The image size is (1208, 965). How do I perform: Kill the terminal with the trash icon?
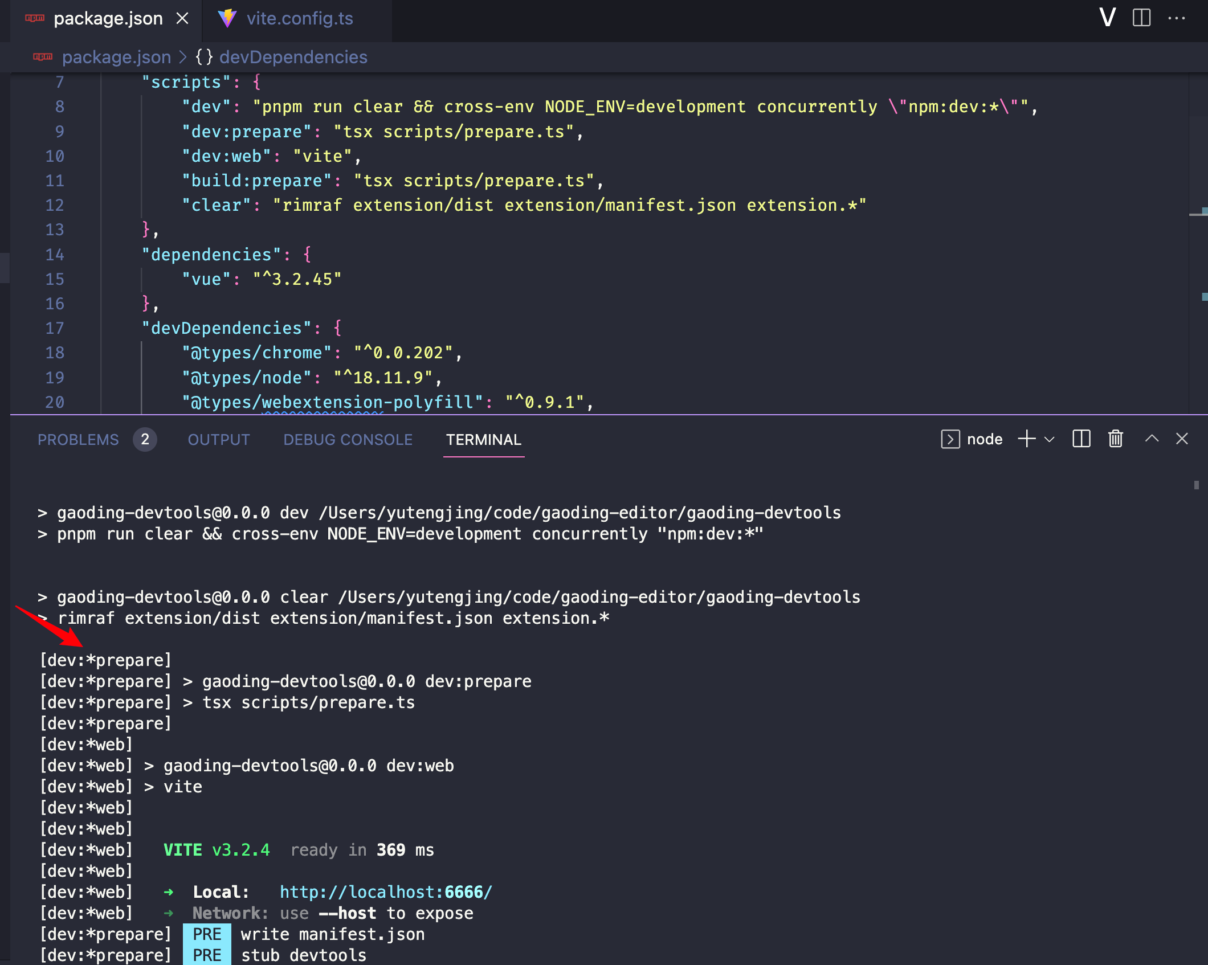pos(1115,439)
